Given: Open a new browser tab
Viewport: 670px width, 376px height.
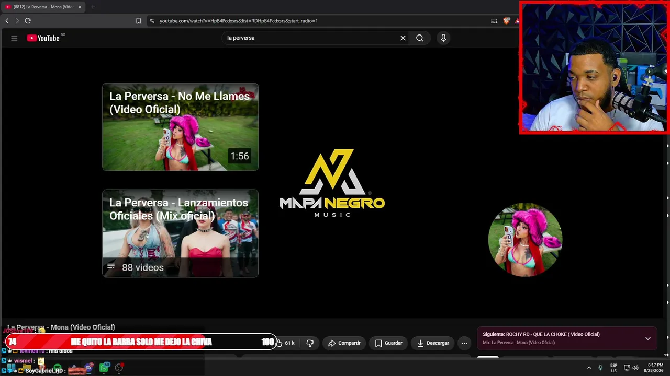Looking at the screenshot, I should (93, 7).
